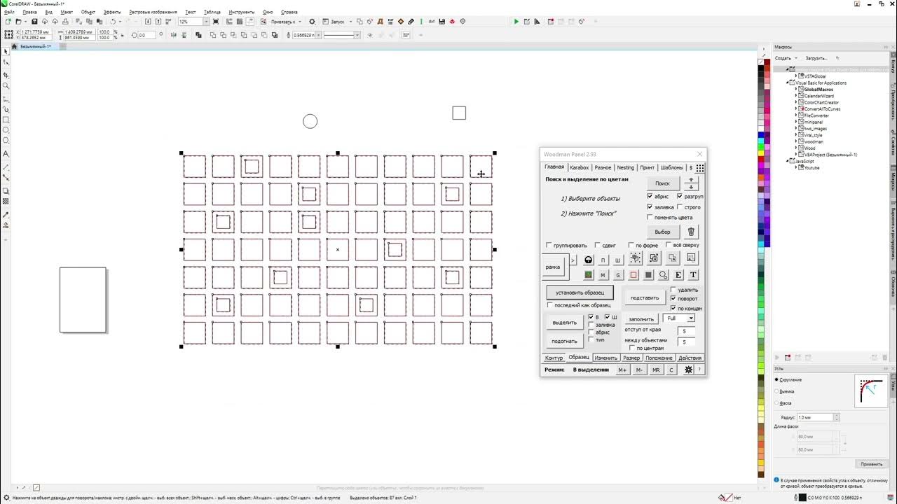Viewport: 897px width, 504px height.
Task: Select the Rectangle tool in the toolbox
Action: click(x=6, y=120)
